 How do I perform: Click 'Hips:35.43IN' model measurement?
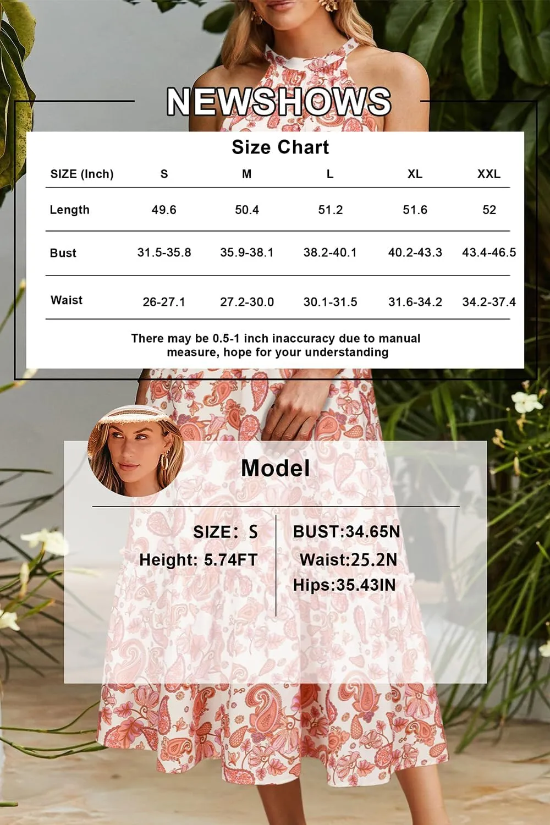(x=344, y=585)
